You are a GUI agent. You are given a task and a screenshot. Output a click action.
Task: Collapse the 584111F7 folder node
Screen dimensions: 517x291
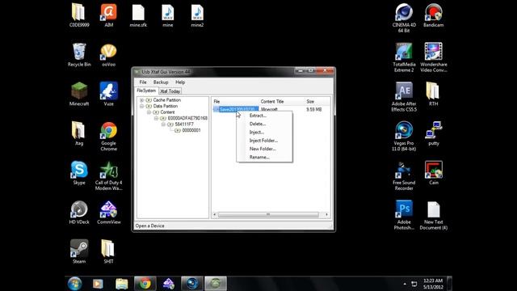163,124
